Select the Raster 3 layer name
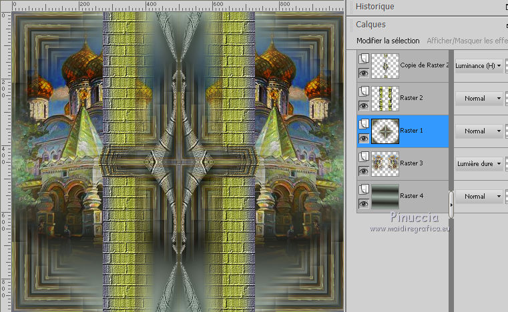 (x=411, y=163)
